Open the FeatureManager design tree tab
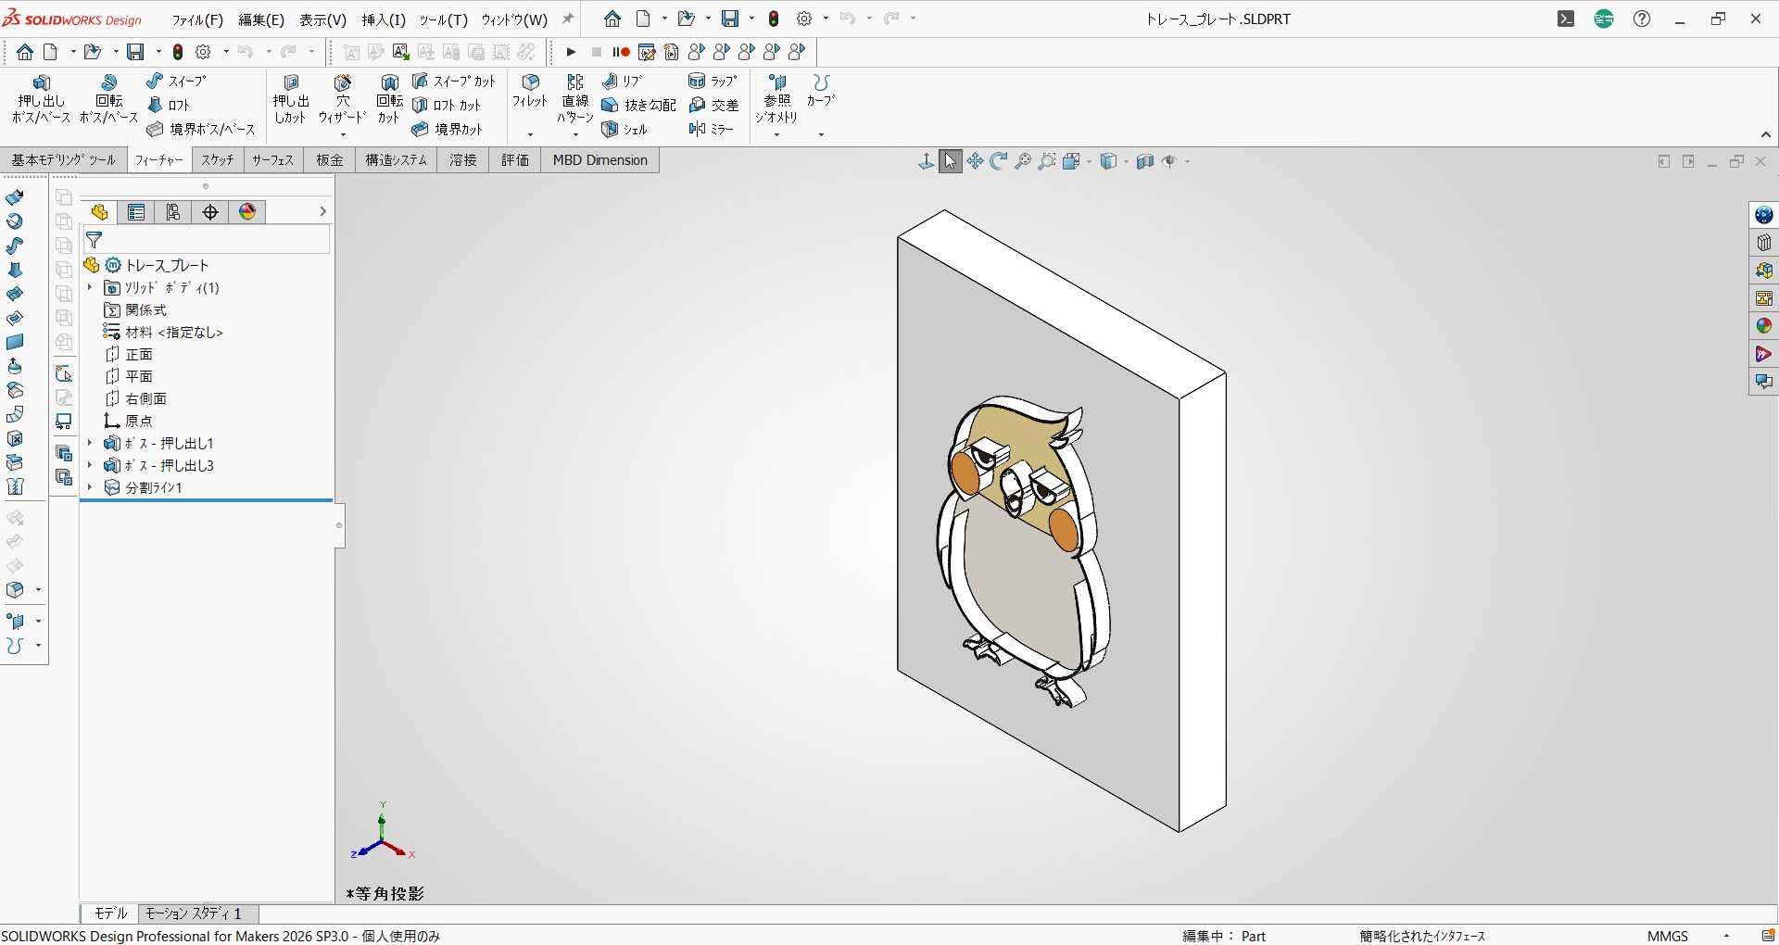This screenshot has height=945, width=1779. point(99,212)
